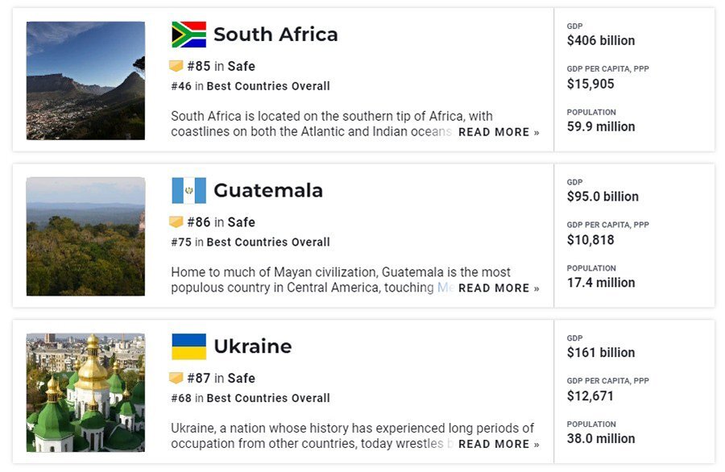Open the South Africa Table Mountain photo

pyautogui.click(x=85, y=81)
